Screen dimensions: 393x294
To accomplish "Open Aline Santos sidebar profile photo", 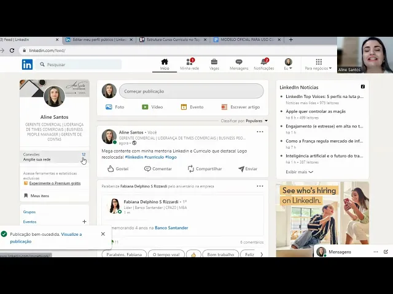I will pos(55,96).
